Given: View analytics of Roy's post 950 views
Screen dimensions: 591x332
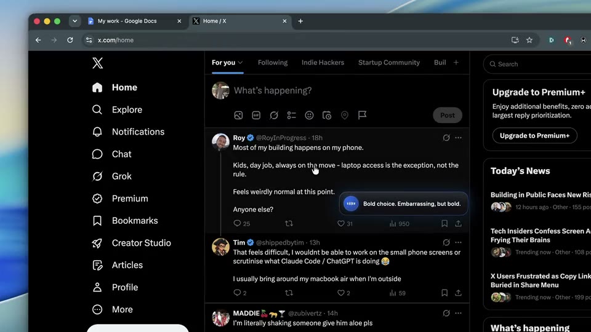Looking at the screenshot, I should pyautogui.click(x=399, y=224).
